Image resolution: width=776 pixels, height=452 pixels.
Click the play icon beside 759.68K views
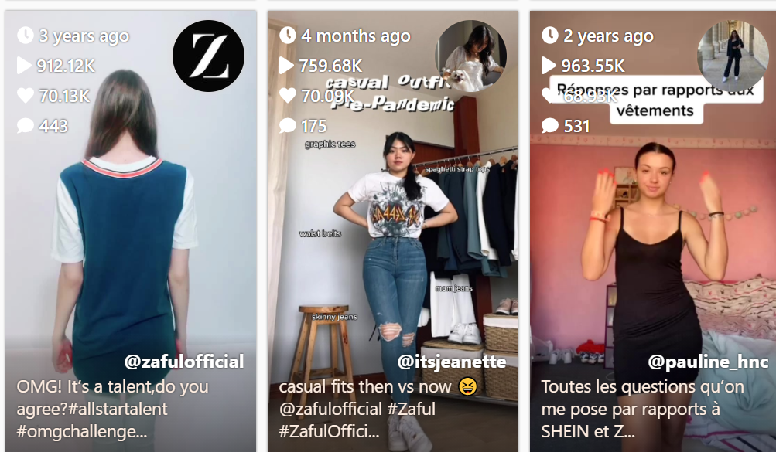click(x=286, y=66)
